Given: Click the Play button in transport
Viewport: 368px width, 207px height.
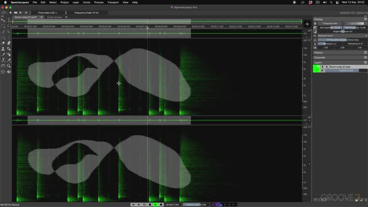Looking at the screenshot, I should tap(155, 205).
